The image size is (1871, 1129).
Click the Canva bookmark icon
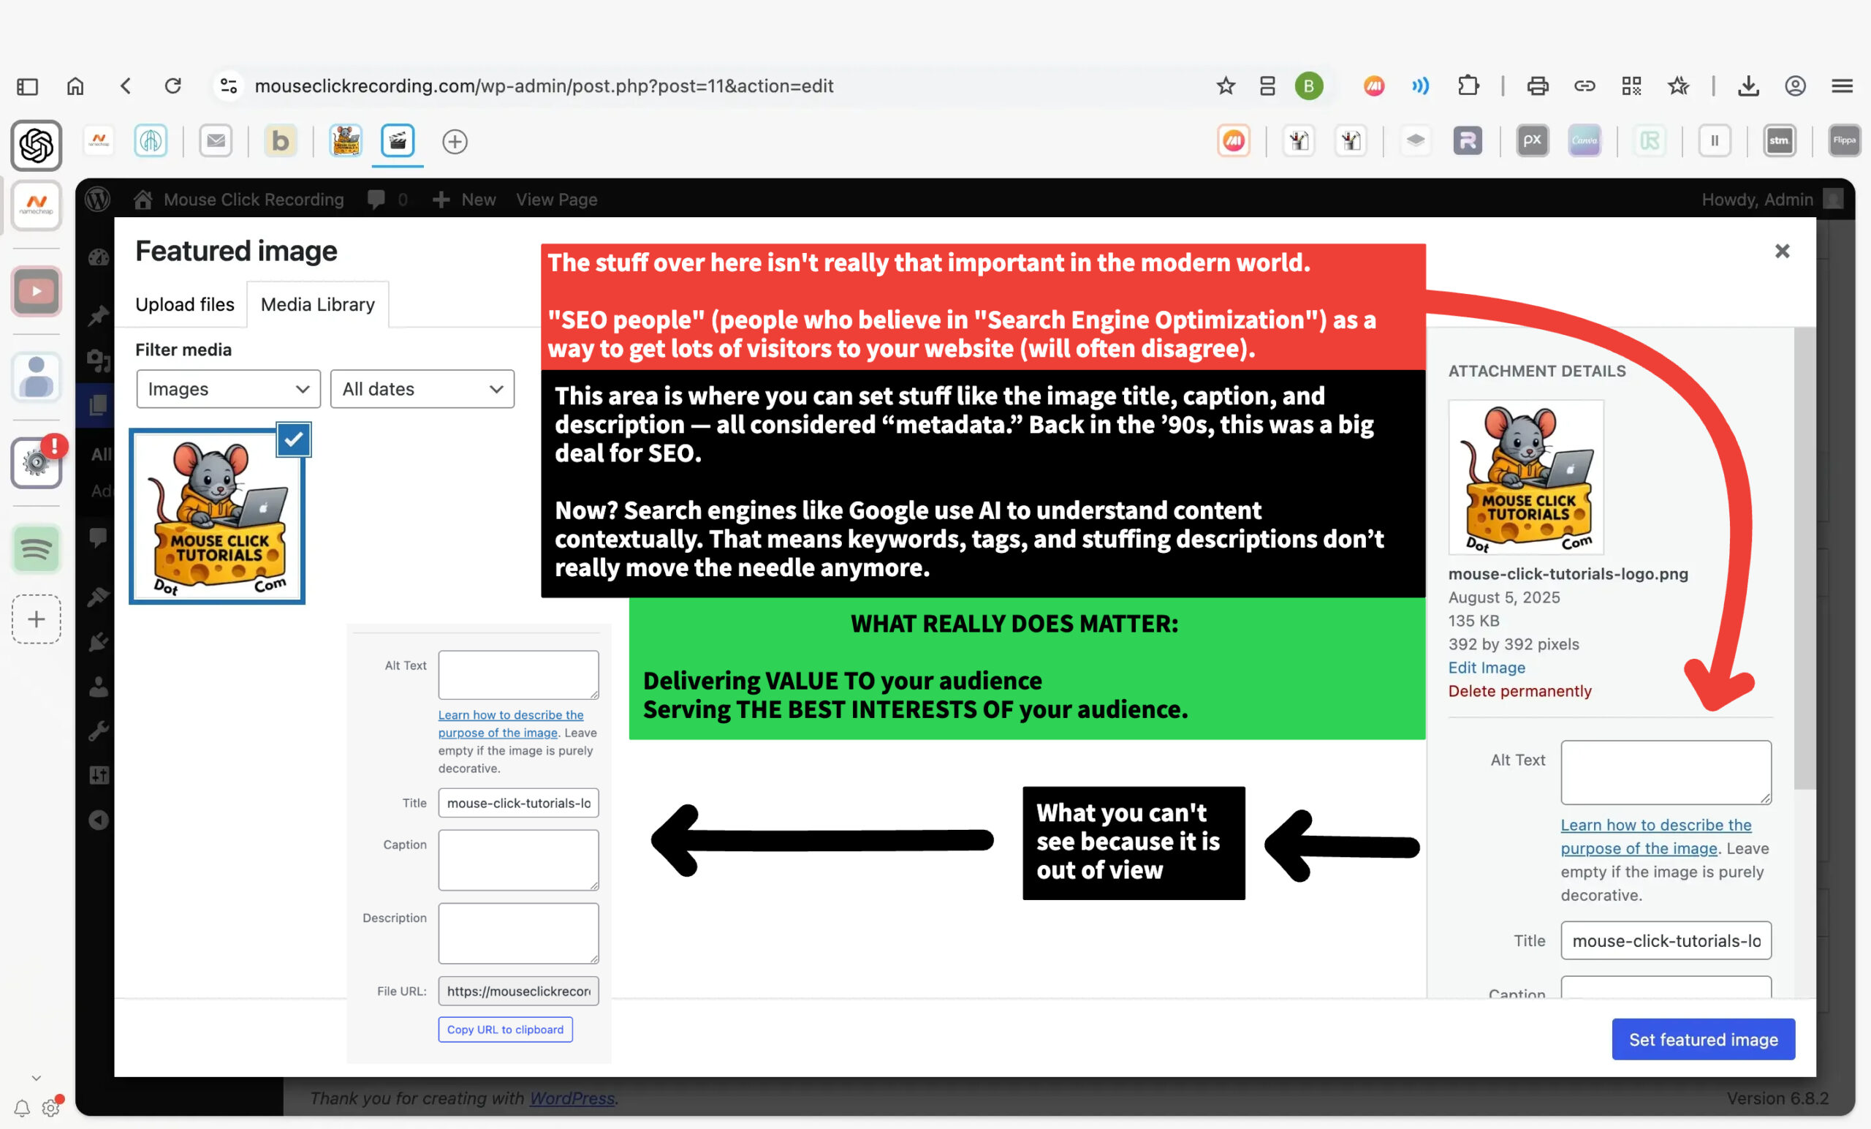[x=1584, y=140]
